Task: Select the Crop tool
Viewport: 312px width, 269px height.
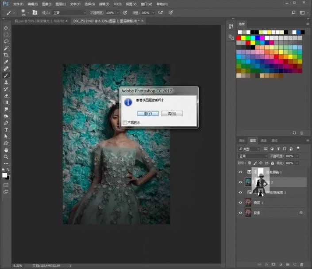Action: pos(6,55)
